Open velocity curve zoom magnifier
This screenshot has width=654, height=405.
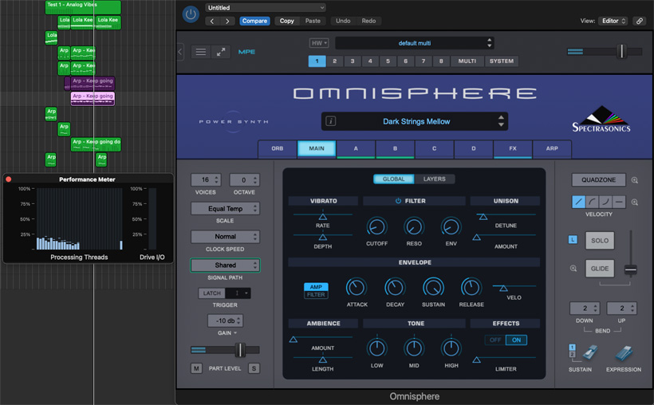634,202
